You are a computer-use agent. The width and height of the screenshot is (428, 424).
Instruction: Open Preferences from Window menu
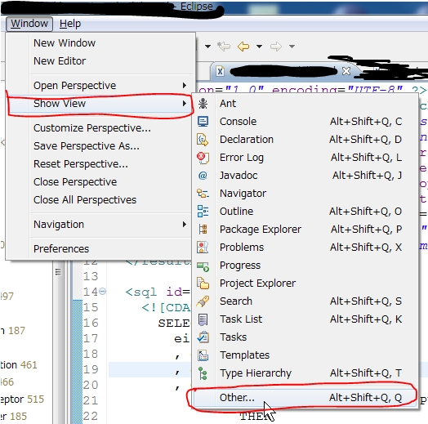coord(61,249)
